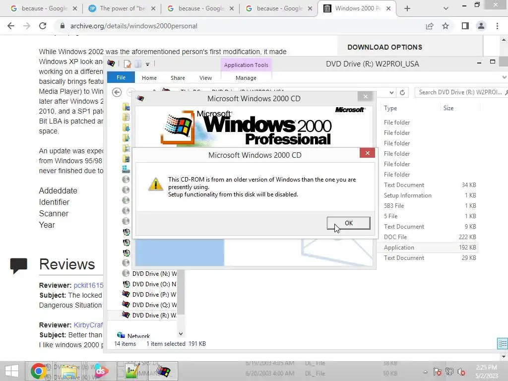Select the Setup Information row
508x381 pixels.
click(428, 195)
